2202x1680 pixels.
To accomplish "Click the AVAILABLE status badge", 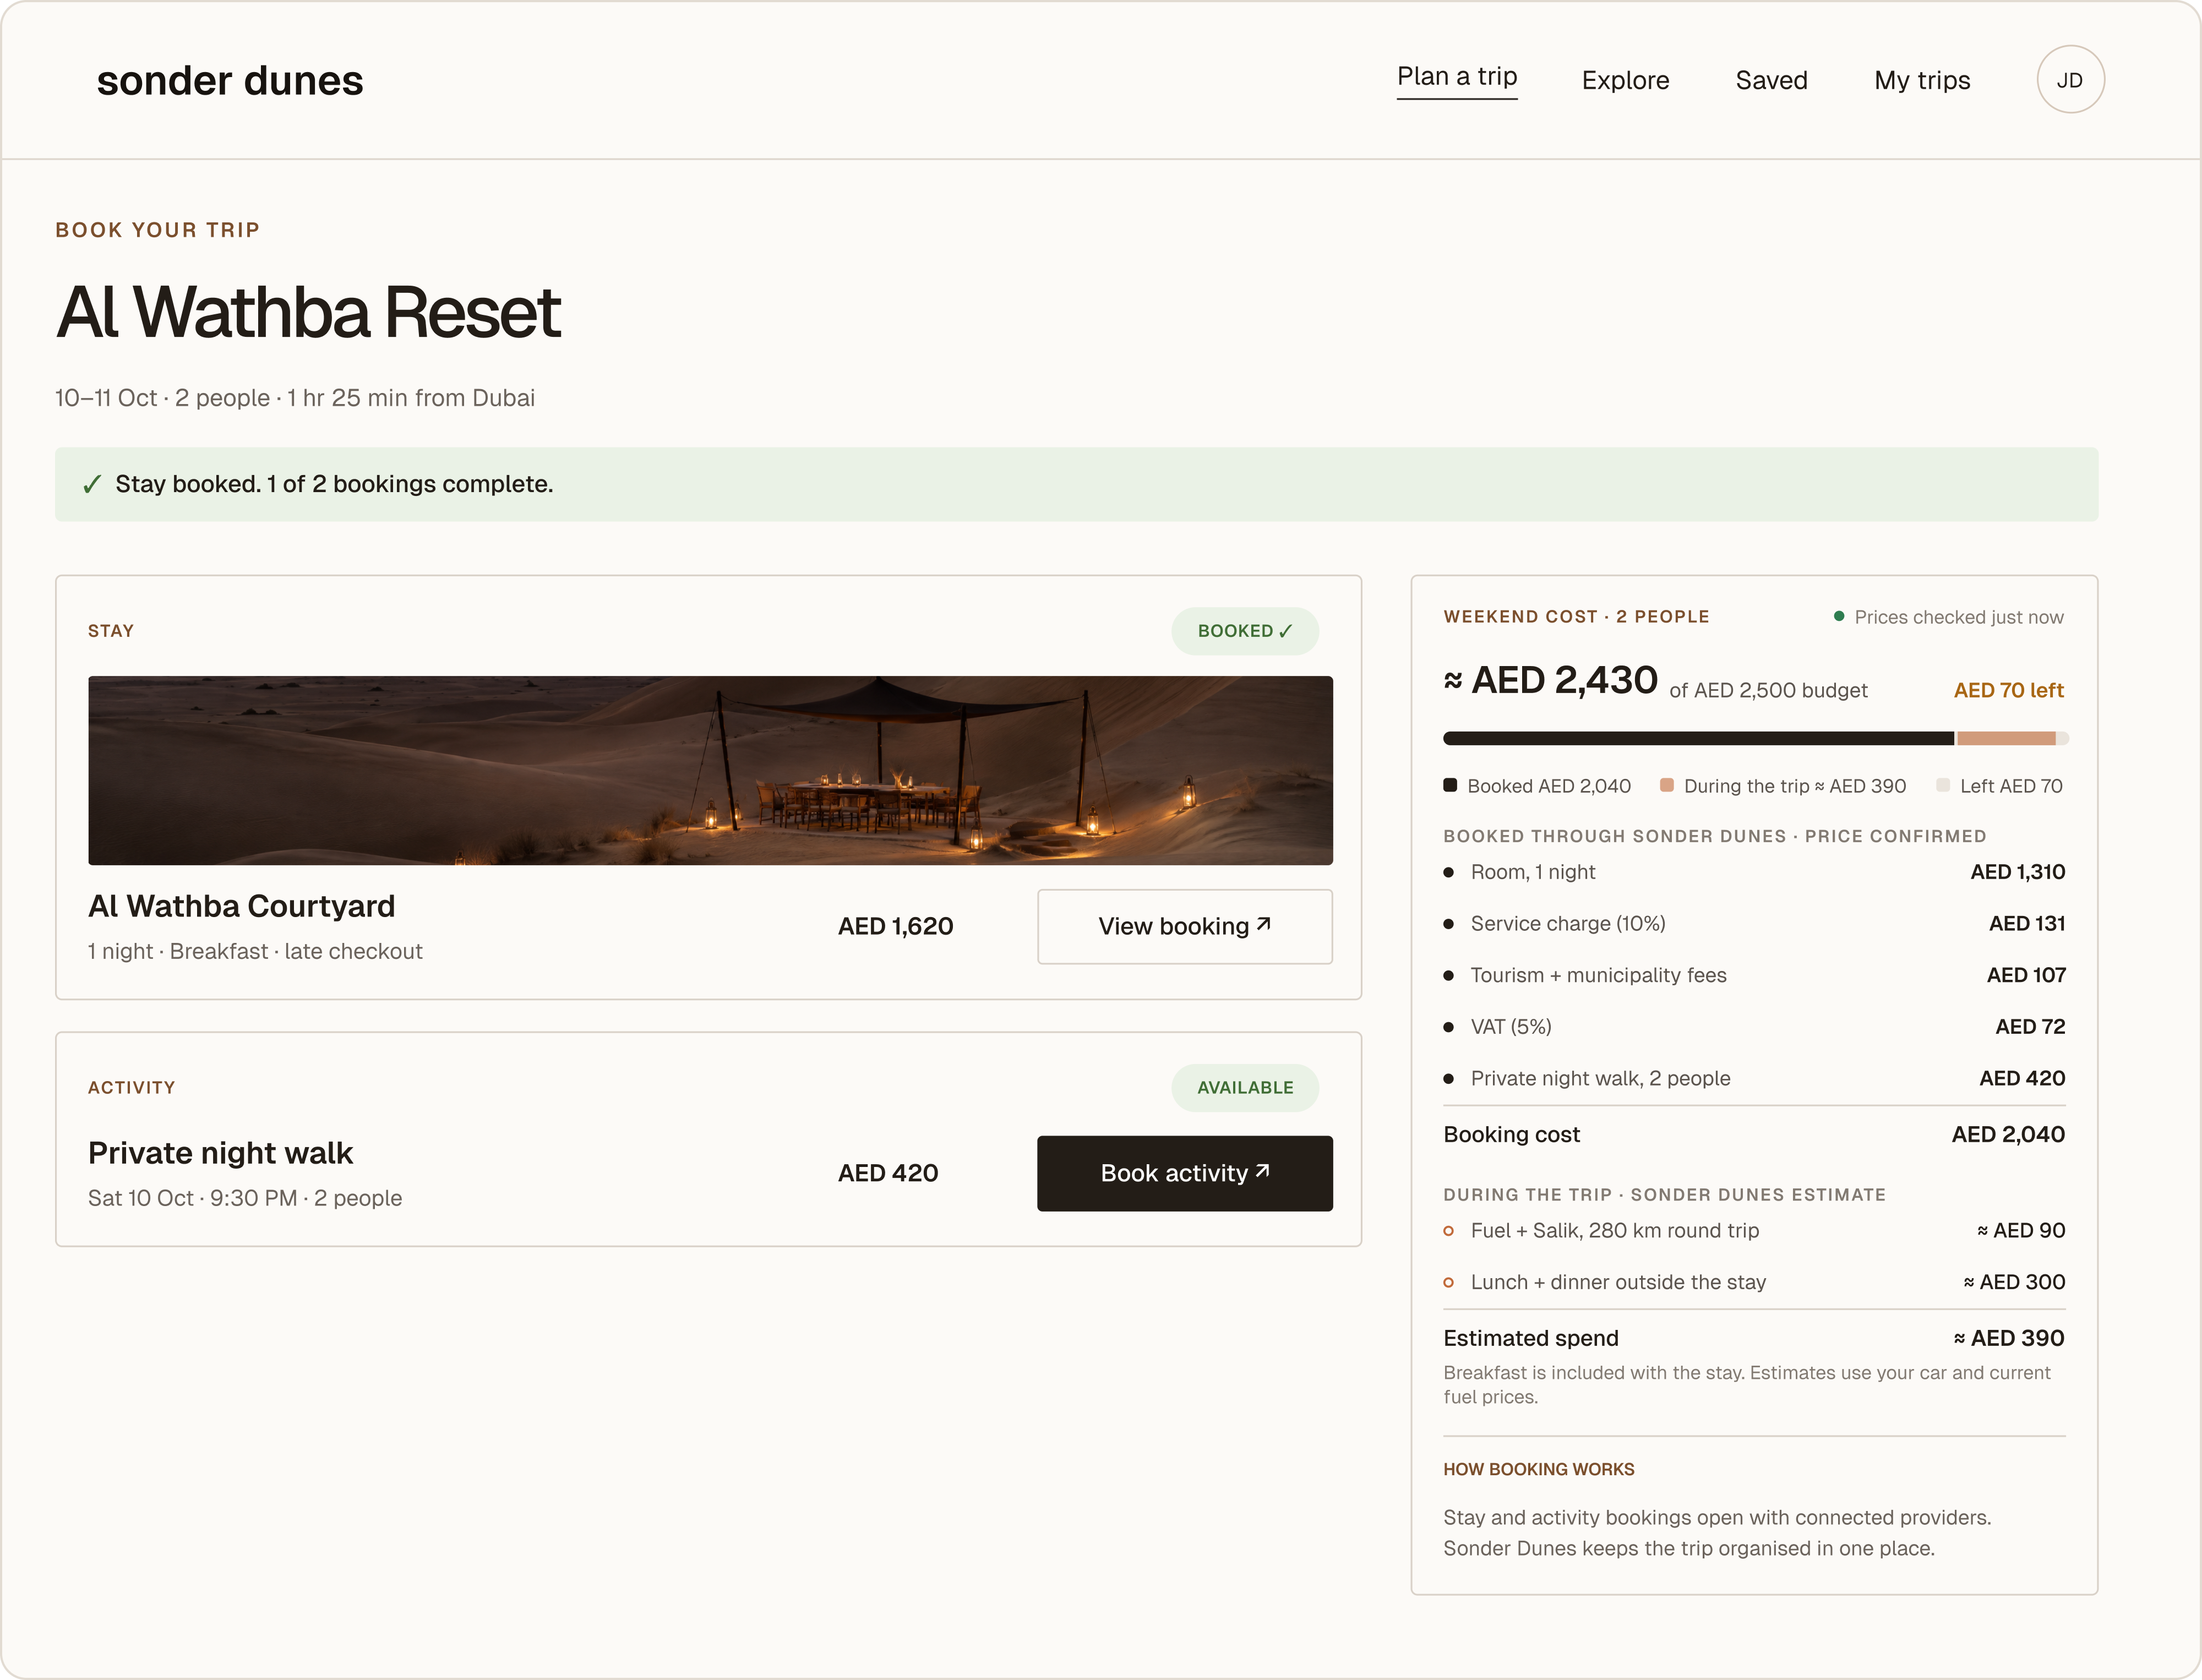I will pos(1245,1088).
